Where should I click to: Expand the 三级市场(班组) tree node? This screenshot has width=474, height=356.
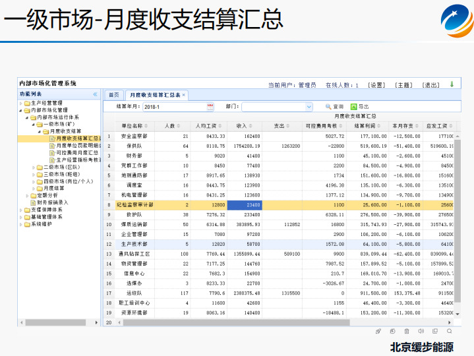point(33,174)
